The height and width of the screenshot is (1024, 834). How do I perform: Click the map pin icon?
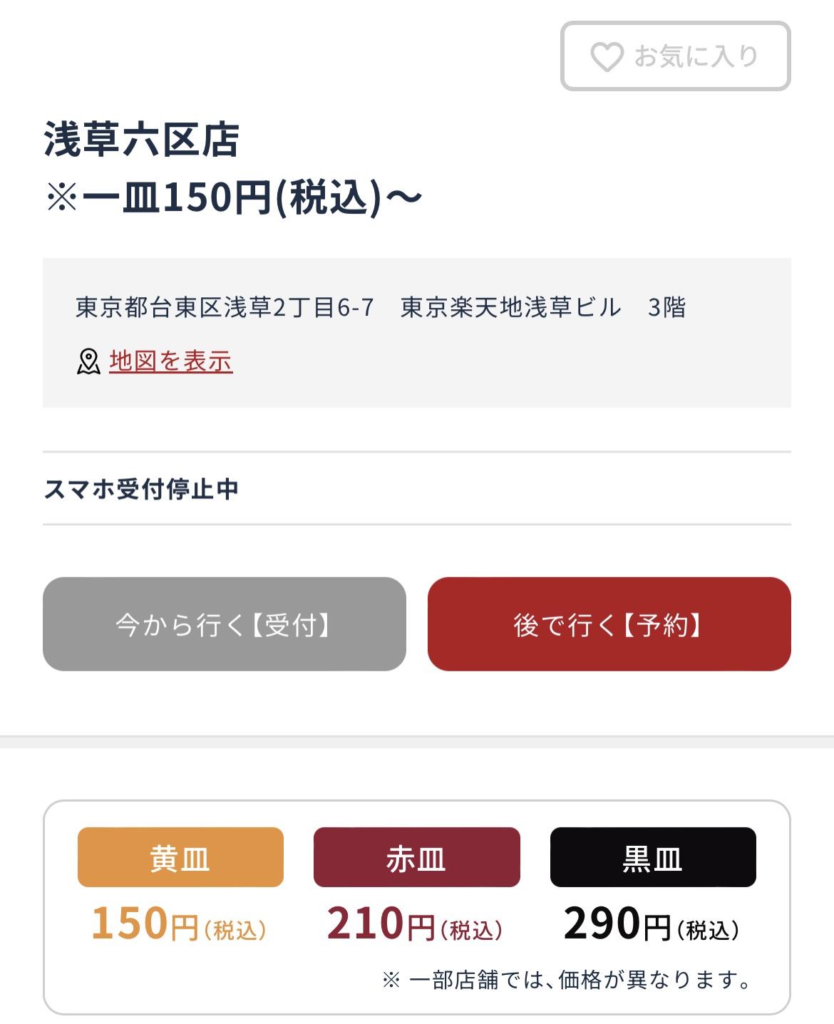point(88,361)
